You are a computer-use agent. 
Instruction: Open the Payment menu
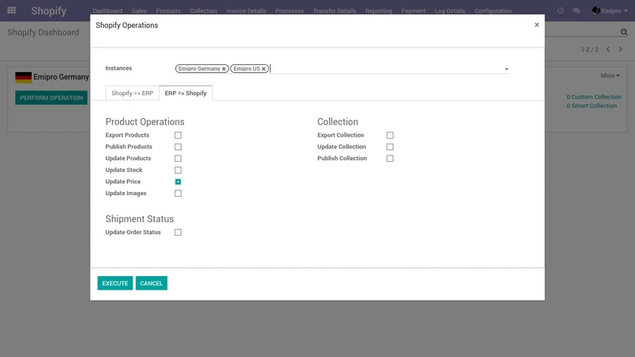click(x=413, y=11)
